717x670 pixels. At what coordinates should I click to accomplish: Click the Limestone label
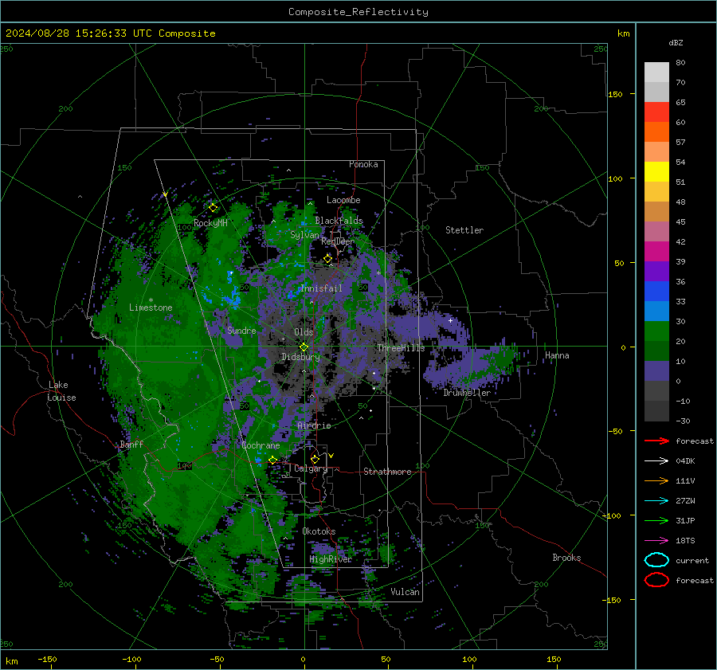[x=151, y=308]
